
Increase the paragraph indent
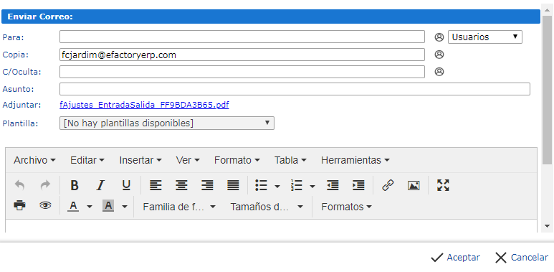[x=358, y=185]
